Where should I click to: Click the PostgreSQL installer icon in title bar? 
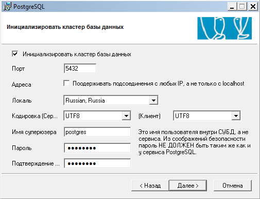(x=7, y=7)
